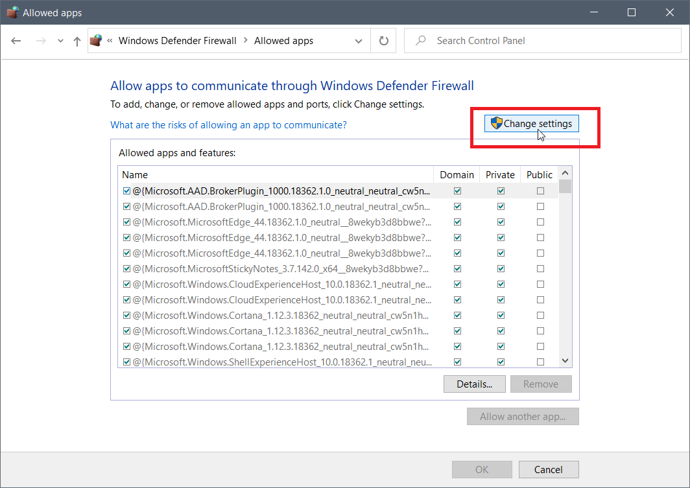The width and height of the screenshot is (690, 488).
Task: Open risks of allowing an app link
Action: [x=228, y=125]
